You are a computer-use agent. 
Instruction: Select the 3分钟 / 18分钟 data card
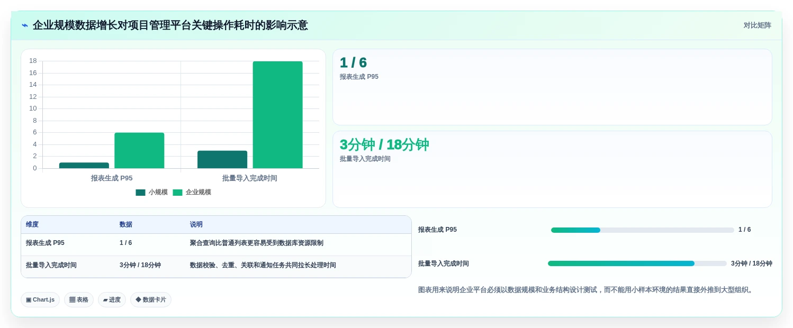pos(552,169)
